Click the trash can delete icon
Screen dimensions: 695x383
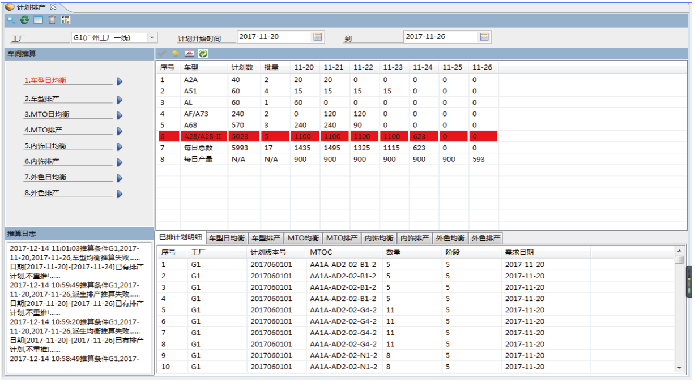click(x=52, y=20)
